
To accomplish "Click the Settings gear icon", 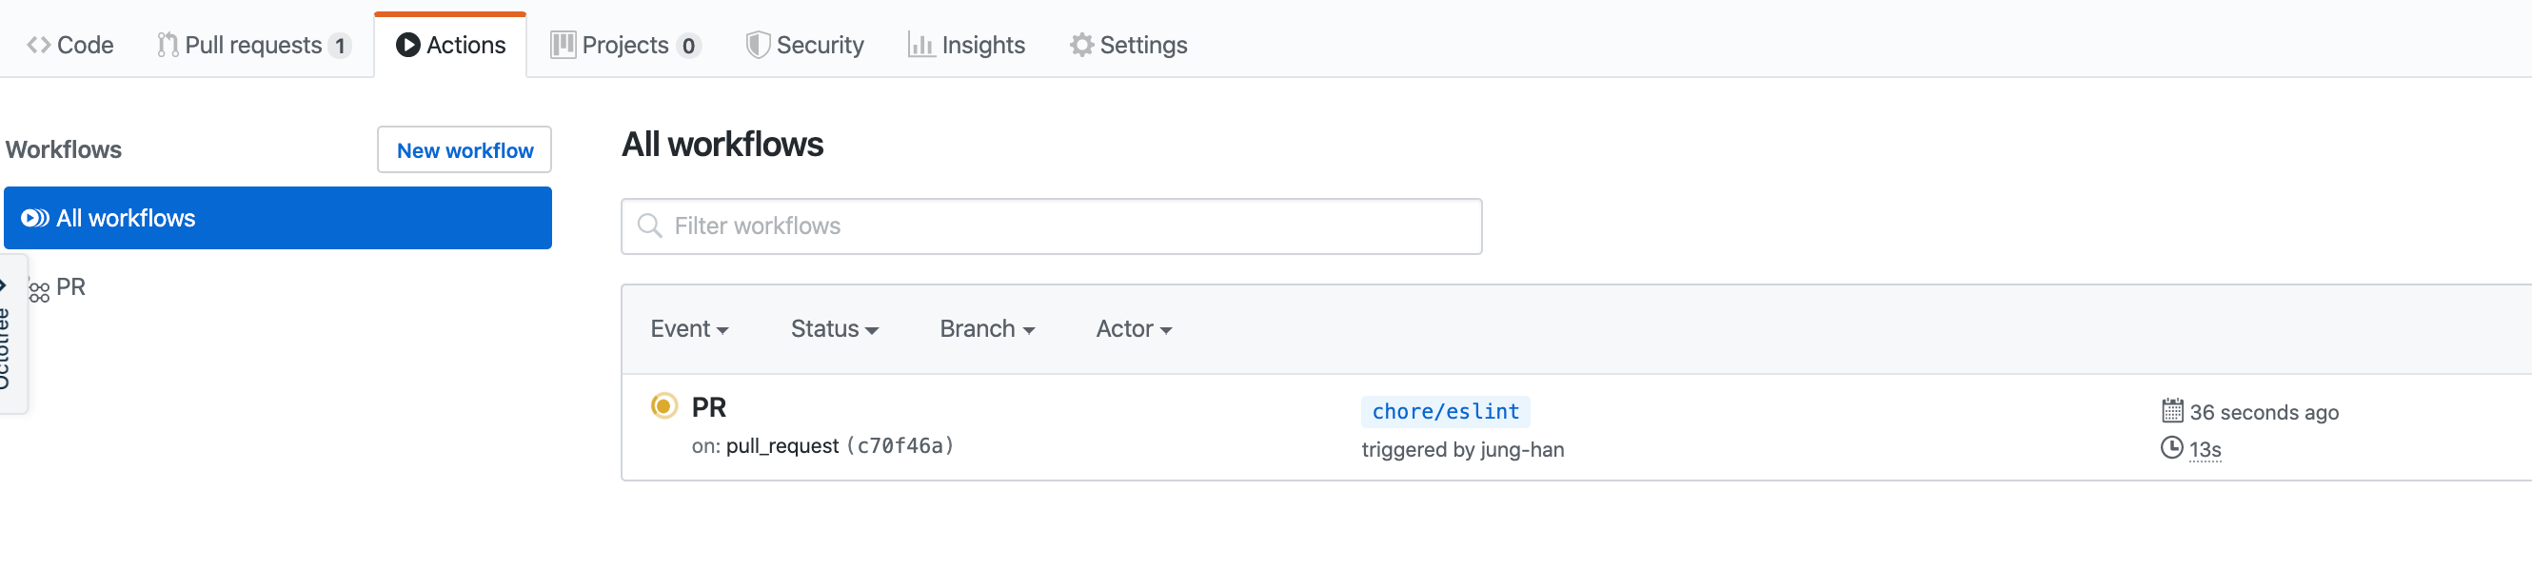I will click(1081, 46).
